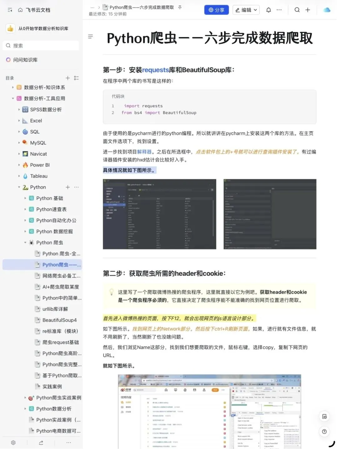Toggle the document outline icon left of the title

coord(90,37)
